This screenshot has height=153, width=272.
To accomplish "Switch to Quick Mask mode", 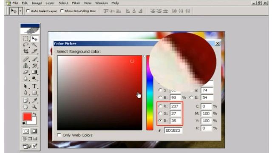I will coord(34,131).
